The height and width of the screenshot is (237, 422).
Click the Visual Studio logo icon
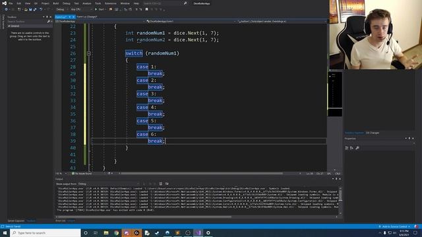(x=4, y=3)
